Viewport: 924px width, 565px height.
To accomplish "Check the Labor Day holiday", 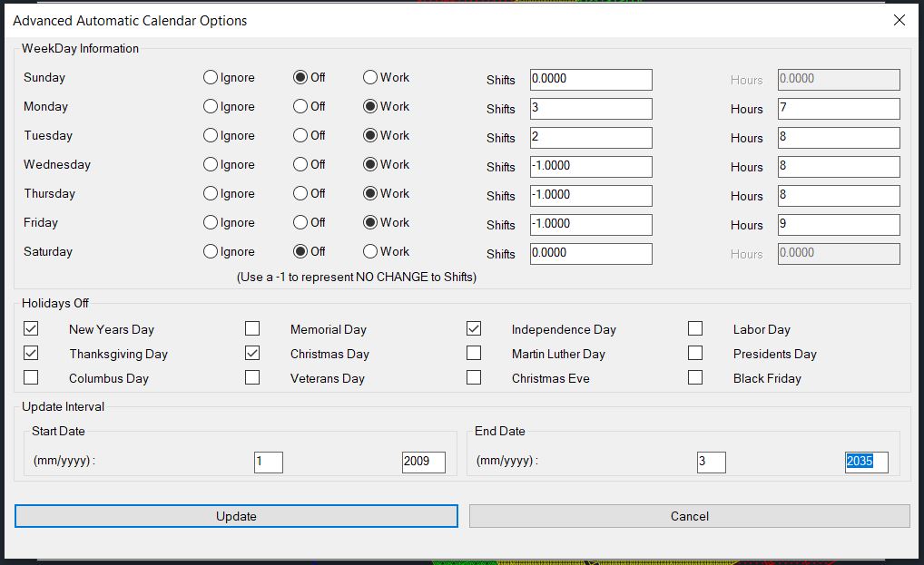I will pos(695,328).
